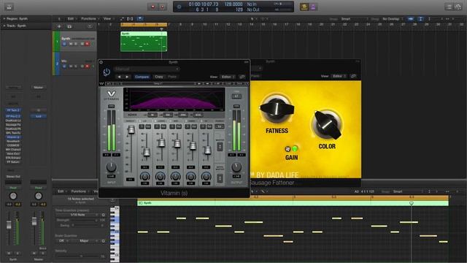Click the Vitamin INPUT knob
Viewport: 467px width, 263px height.
coord(111,167)
